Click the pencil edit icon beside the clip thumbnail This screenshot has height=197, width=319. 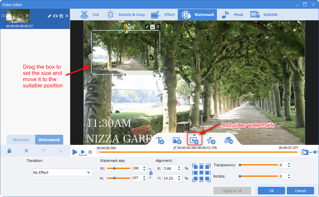[x=49, y=16]
